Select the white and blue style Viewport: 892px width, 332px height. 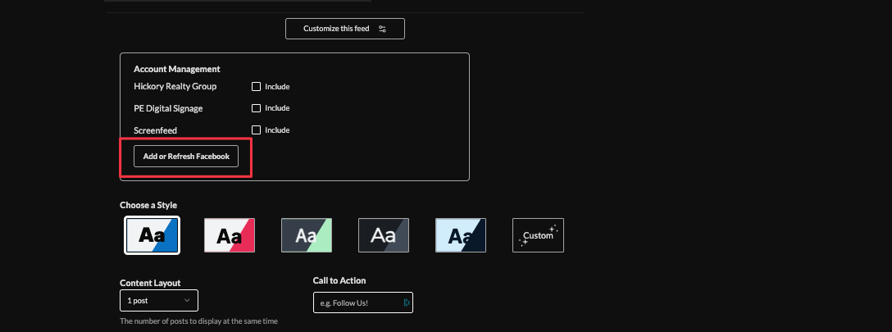click(x=152, y=235)
